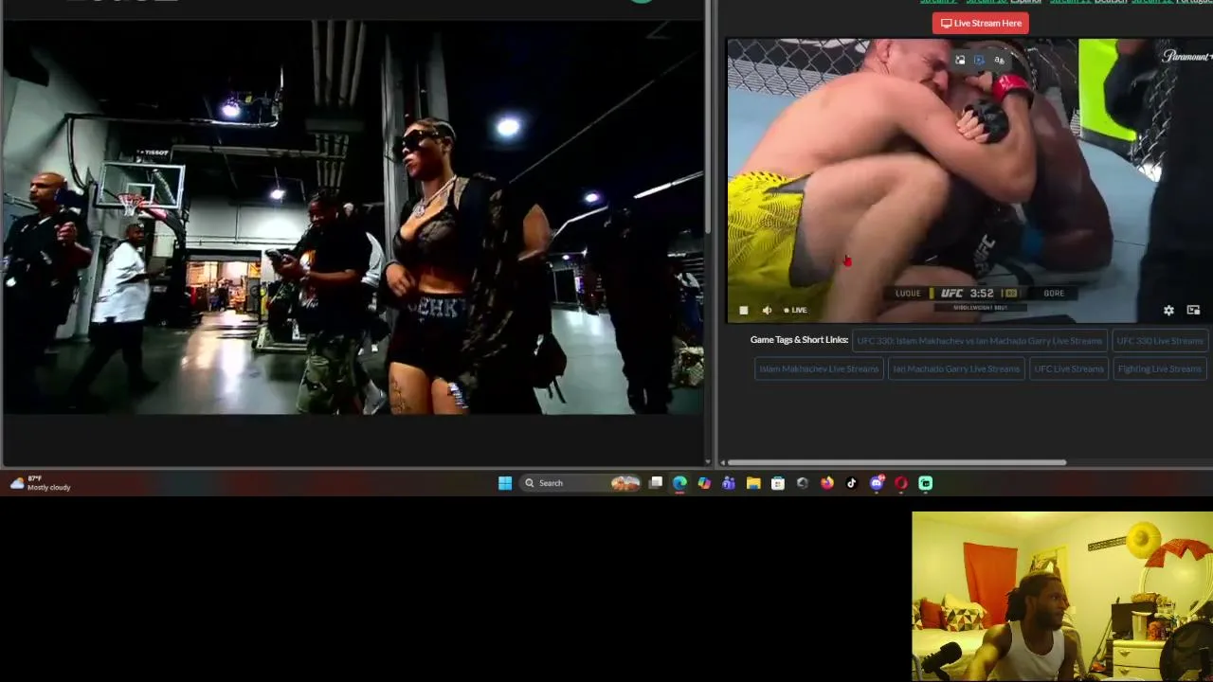The height and width of the screenshot is (682, 1213).
Task: Open Task View from the taskbar
Action: 656,483
